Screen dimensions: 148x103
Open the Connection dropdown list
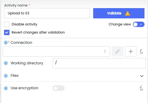coord(56,51)
